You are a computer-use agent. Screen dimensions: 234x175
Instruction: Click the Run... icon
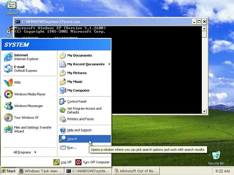coord(63,148)
